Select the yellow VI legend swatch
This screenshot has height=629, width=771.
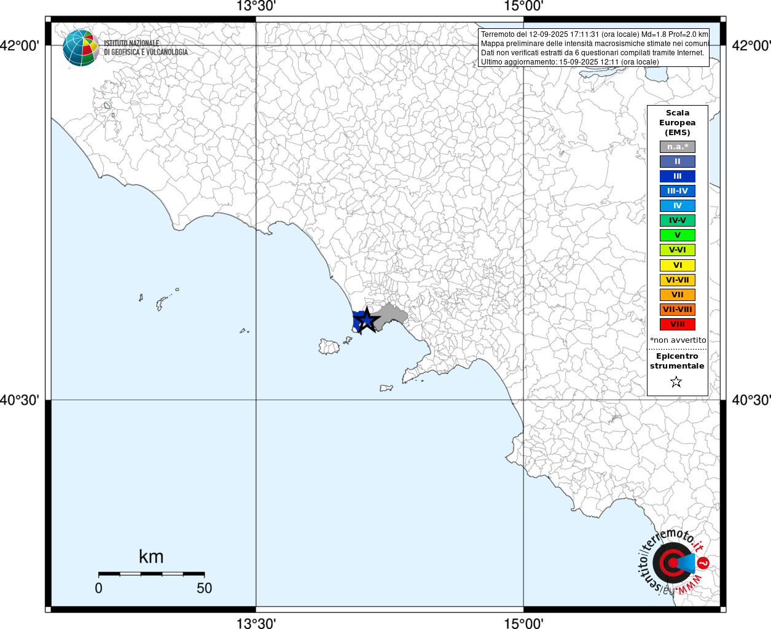(678, 265)
